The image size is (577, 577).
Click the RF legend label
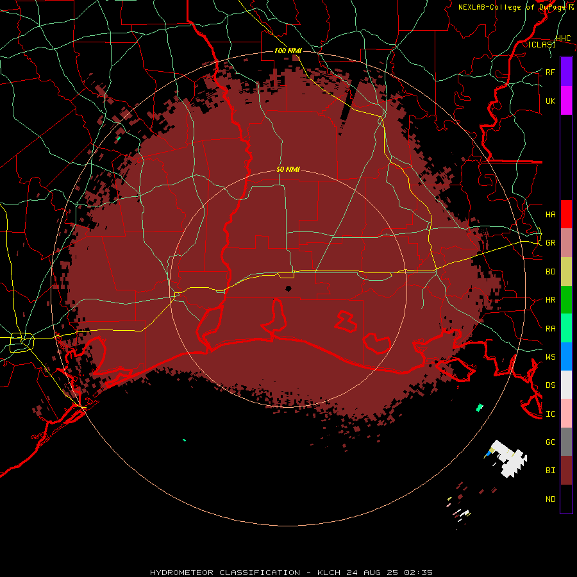551,72
